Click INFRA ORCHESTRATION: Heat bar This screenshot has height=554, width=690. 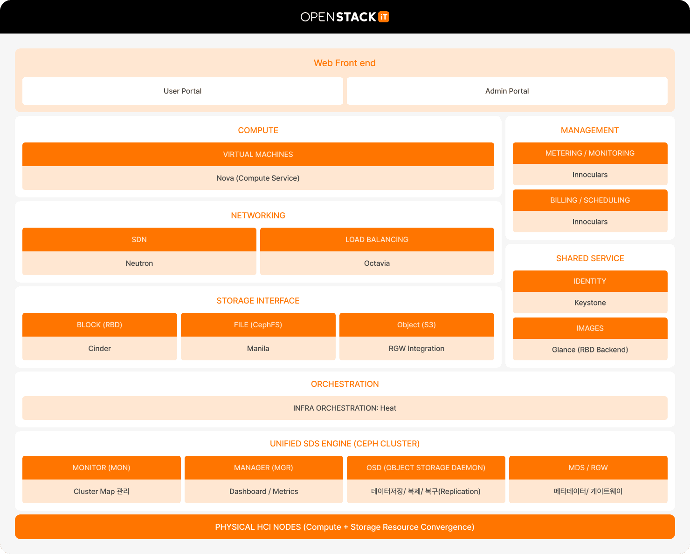(345, 408)
